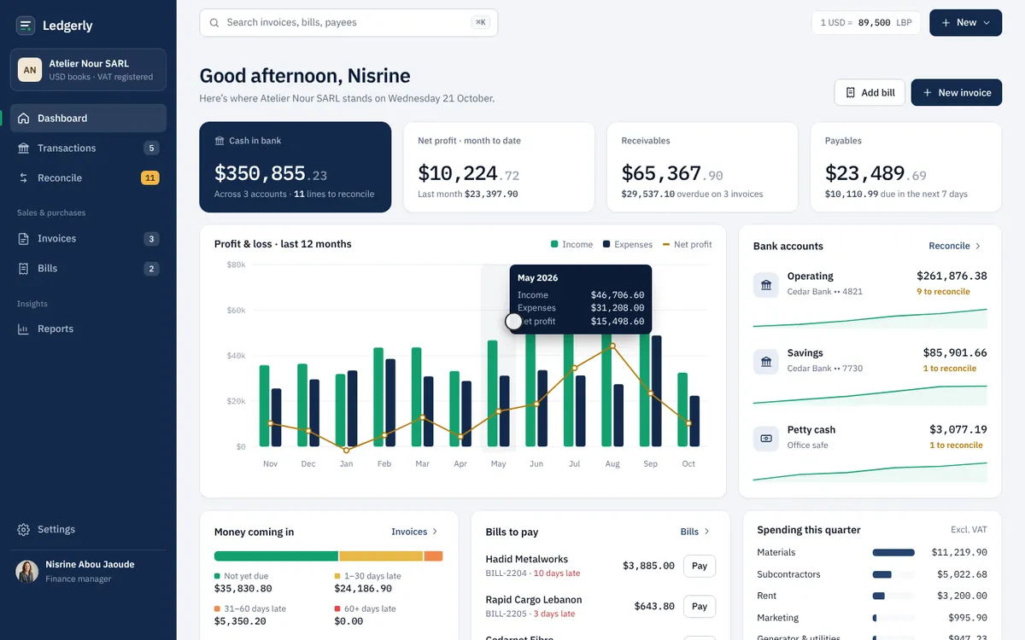Image resolution: width=1025 pixels, height=640 pixels.
Task: Click the document icon on Add bill
Action: (x=850, y=92)
